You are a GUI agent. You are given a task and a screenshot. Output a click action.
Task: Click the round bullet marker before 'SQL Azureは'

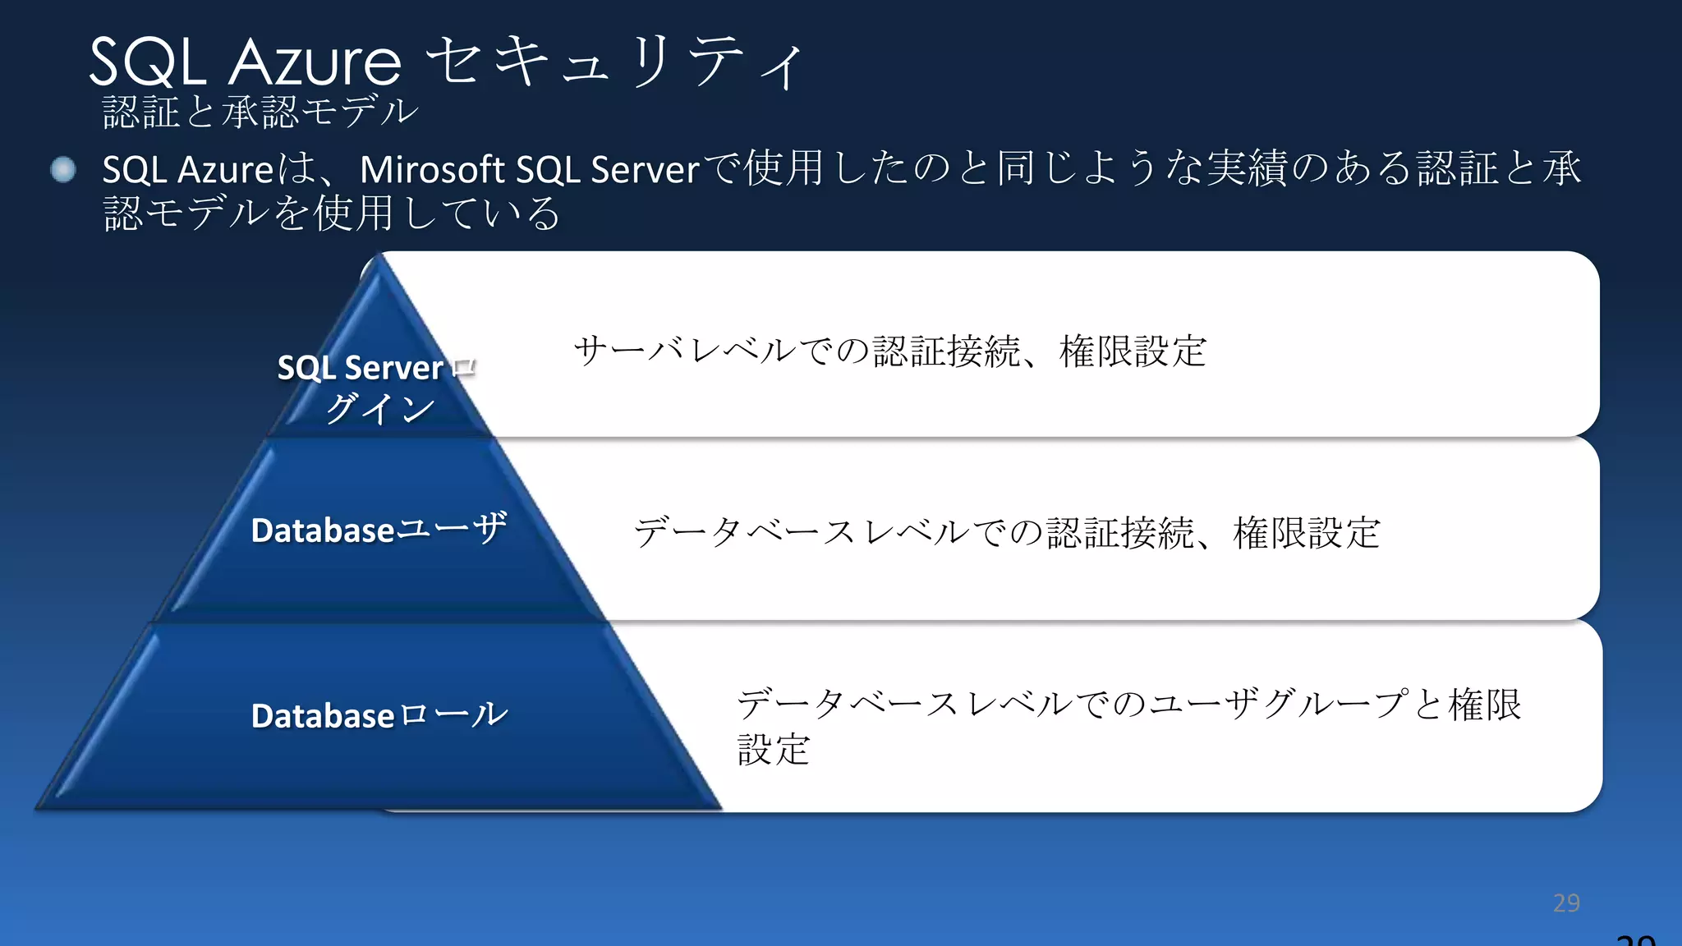63,169
